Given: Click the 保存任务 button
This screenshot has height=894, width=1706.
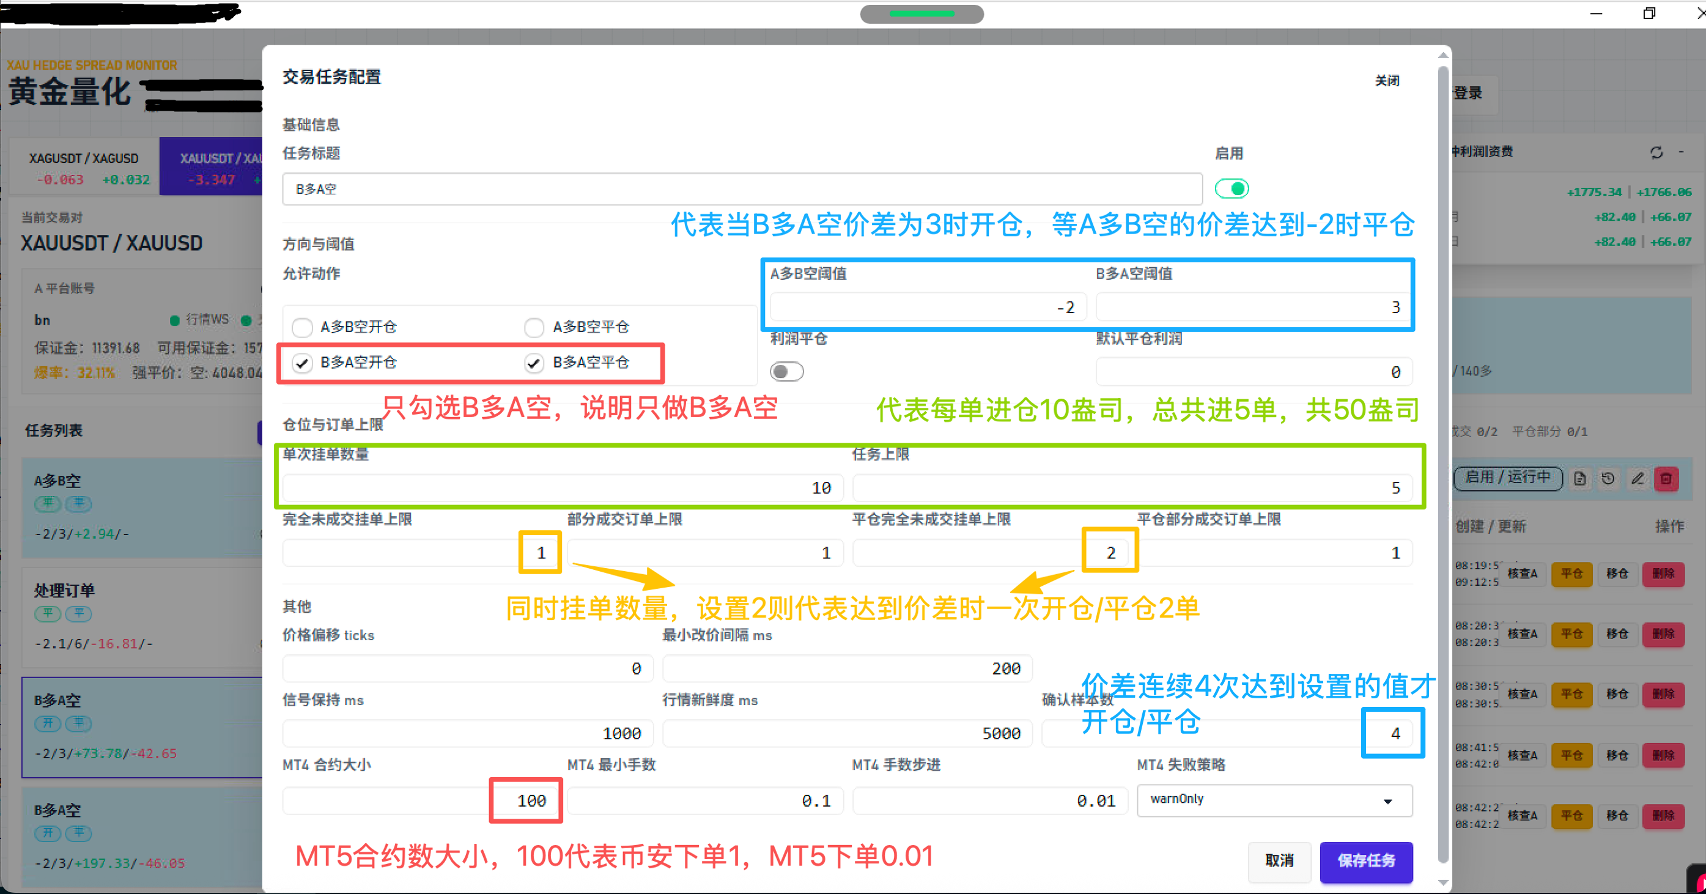Looking at the screenshot, I should 1366,861.
